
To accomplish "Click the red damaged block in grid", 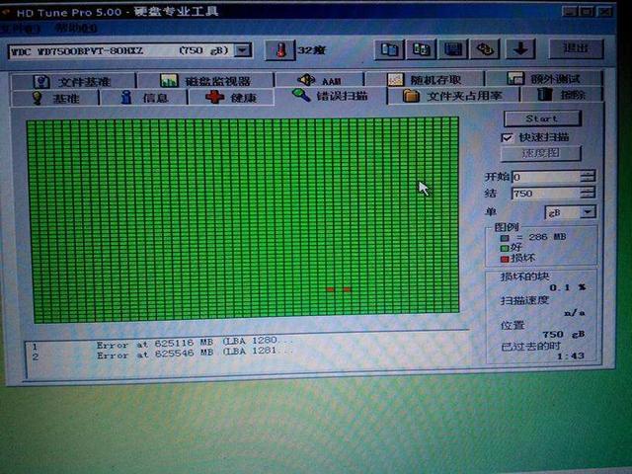I will coord(331,289).
